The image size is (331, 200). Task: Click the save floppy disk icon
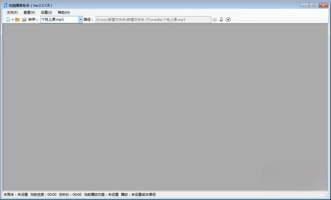[x=24, y=20]
